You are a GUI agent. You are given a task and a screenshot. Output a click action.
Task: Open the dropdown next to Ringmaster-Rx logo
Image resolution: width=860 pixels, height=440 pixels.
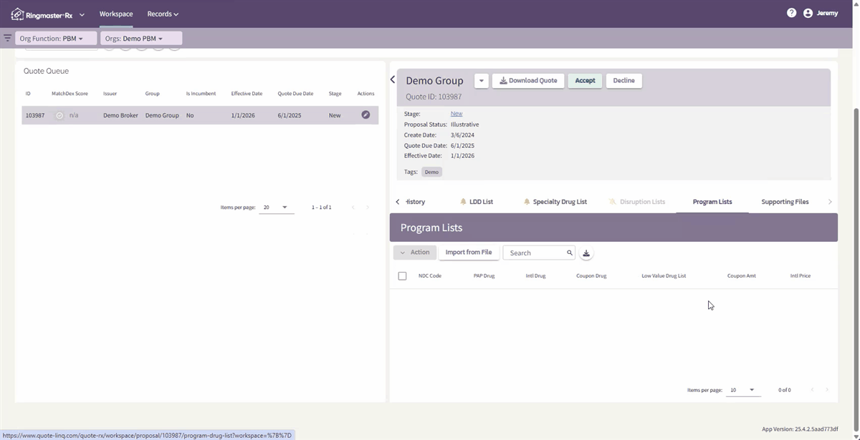(82, 14)
